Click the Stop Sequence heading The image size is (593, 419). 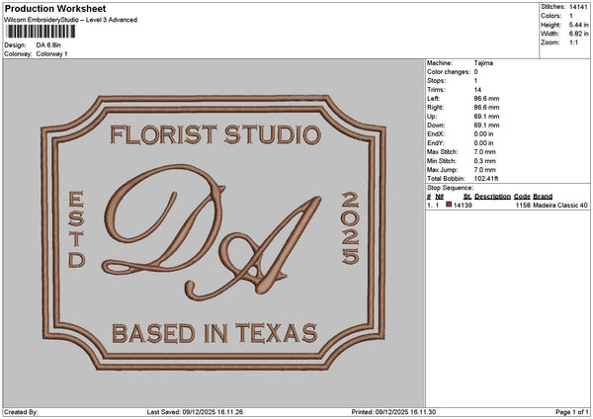[450, 186]
